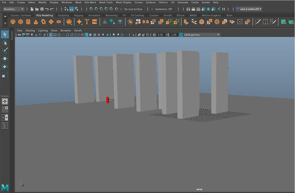Create a polygon cube from the shelf
The image size is (295, 193).
coord(20,22)
